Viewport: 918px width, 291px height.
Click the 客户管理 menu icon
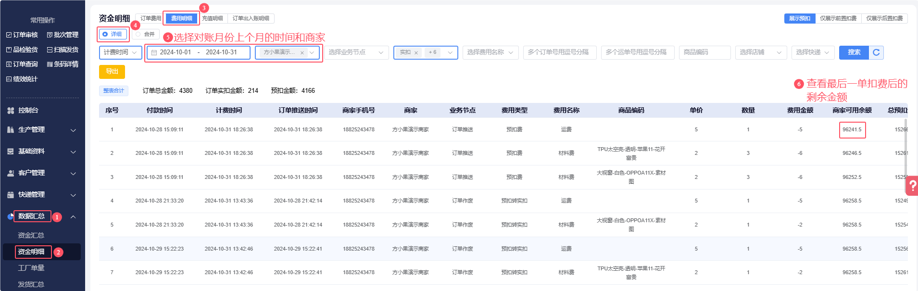[11, 173]
